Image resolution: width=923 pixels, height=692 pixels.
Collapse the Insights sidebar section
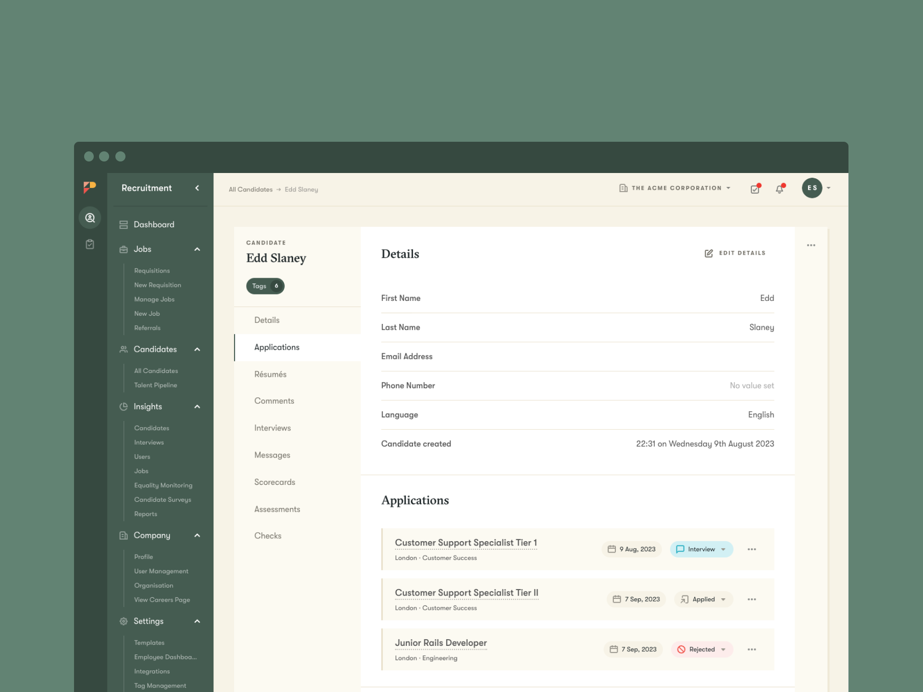click(x=197, y=407)
